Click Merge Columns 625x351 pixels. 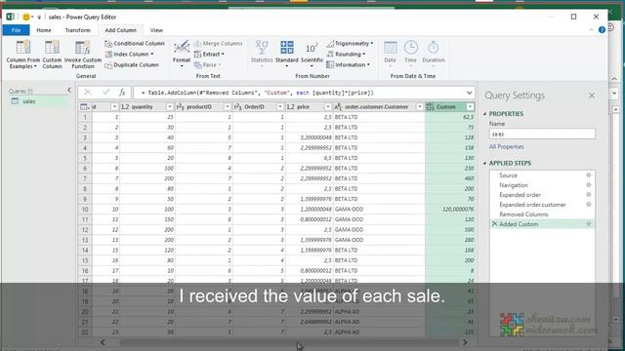tap(219, 43)
